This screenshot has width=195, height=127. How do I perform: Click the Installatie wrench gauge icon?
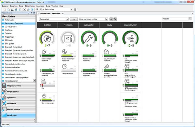(x=89, y=39)
